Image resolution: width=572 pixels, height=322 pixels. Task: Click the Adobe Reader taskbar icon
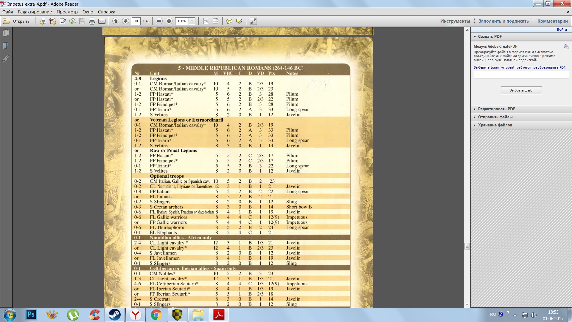tap(219, 315)
